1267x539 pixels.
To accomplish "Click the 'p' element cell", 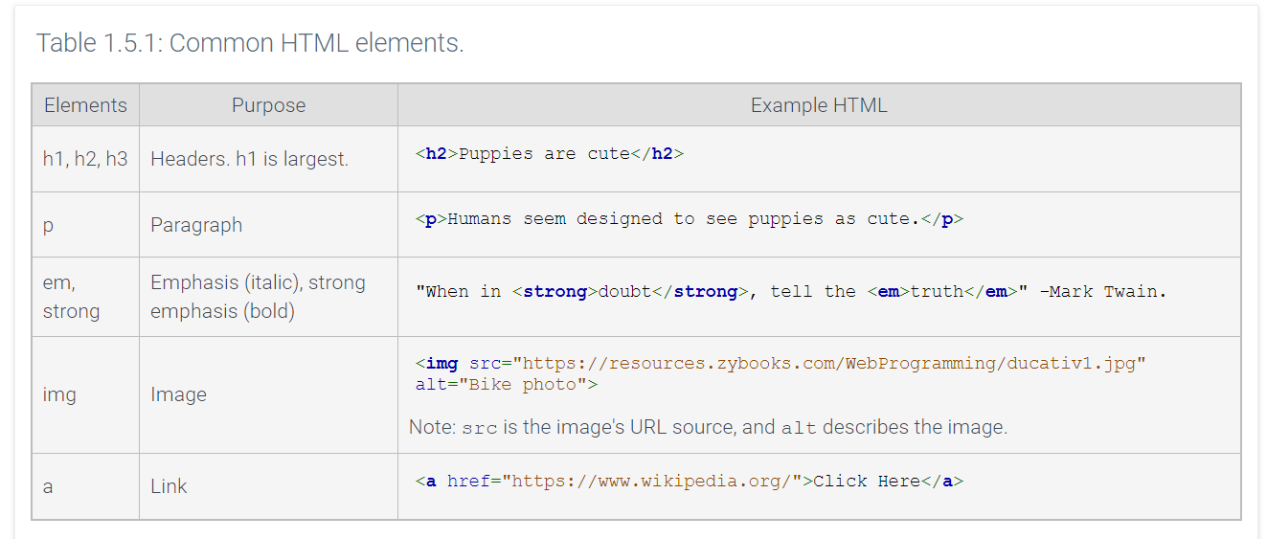I will point(49,225).
